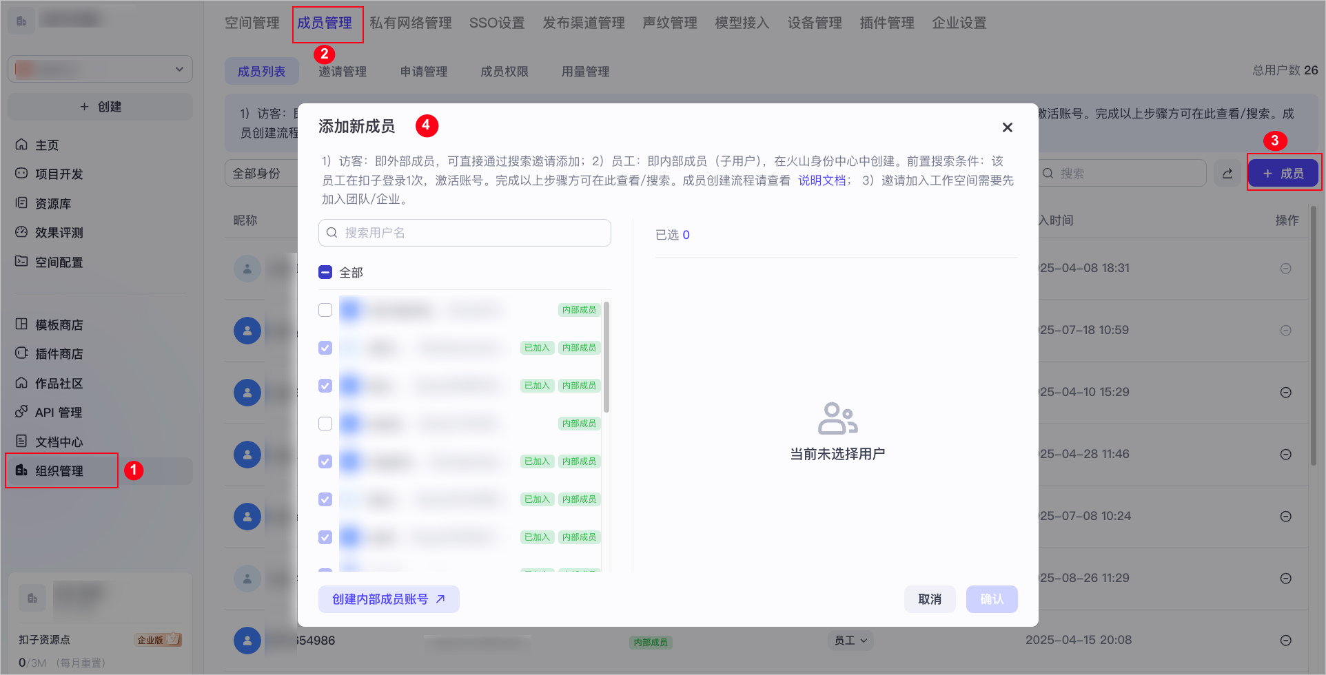The image size is (1326, 675).
Task: Focus the 搜索用户名 search field
Action: 465,233
